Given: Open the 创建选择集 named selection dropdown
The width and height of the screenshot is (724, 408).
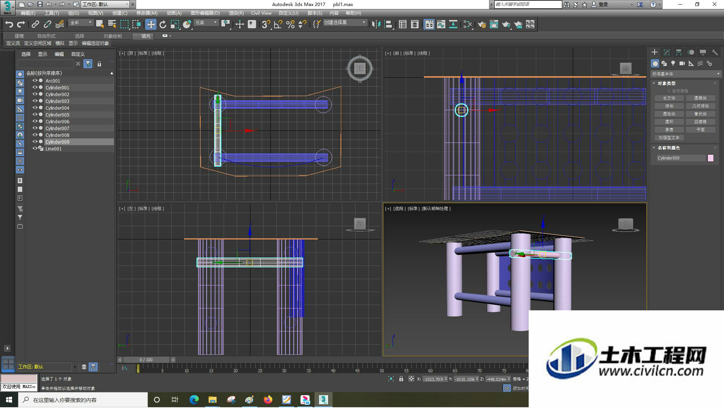Looking at the screenshot, I should pyautogui.click(x=345, y=23).
